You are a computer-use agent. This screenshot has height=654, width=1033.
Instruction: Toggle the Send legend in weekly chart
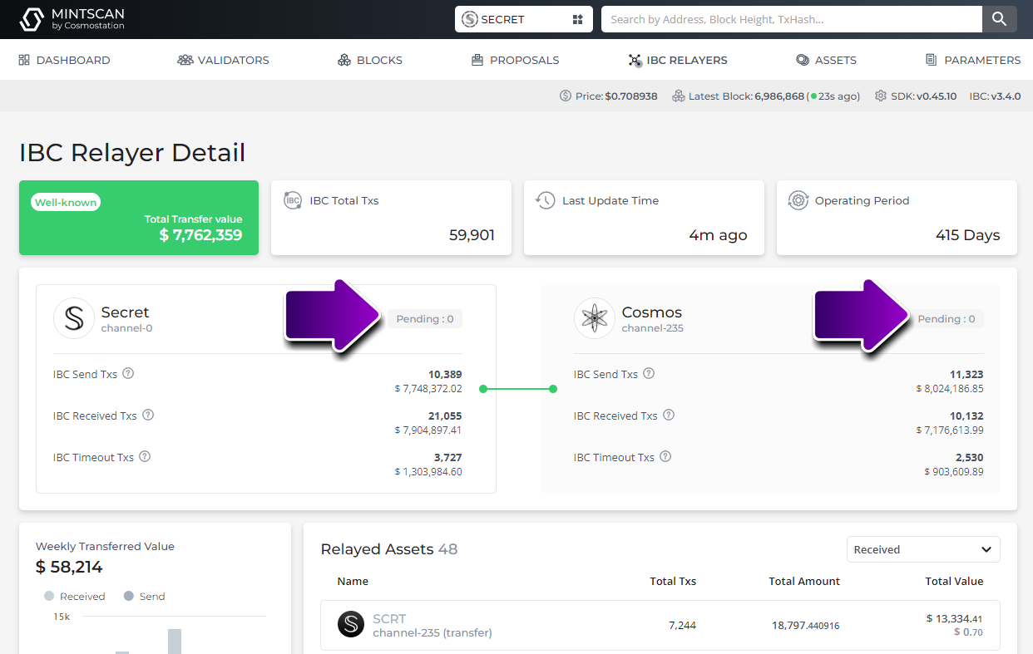(x=144, y=597)
